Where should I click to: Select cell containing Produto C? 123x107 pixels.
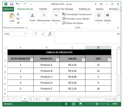pyautogui.click(x=46, y=77)
